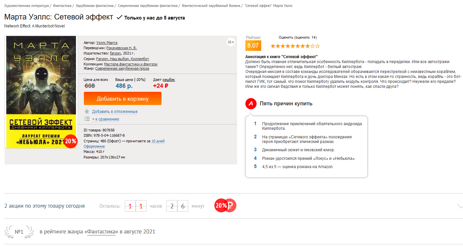Image resolution: width=463 pixels, height=246 pixels.
Task: Open author link "Уэллс Марта"
Action: [107, 43]
